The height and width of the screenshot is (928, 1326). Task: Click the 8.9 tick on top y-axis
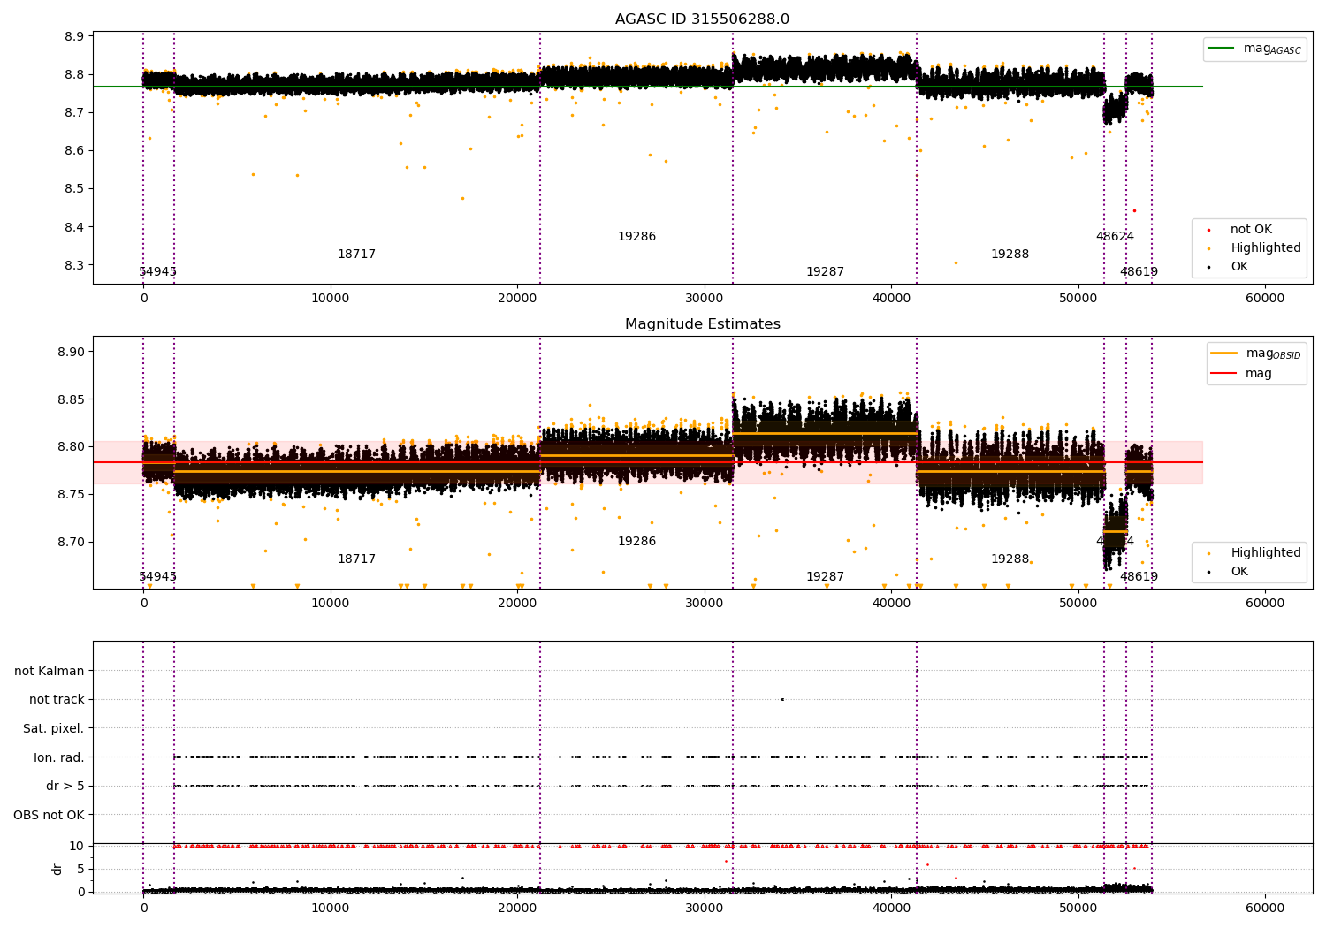pos(74,36)
